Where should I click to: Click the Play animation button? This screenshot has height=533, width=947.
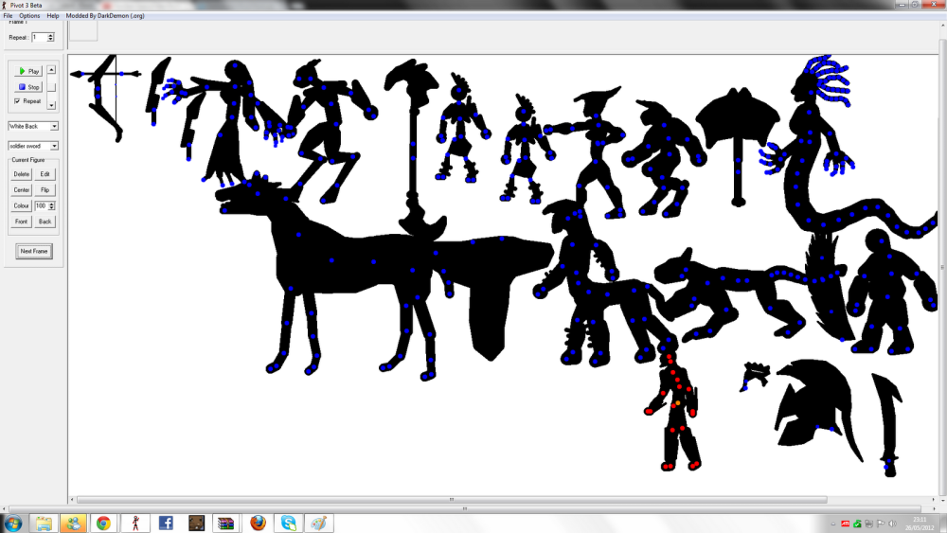coord(27,71)
